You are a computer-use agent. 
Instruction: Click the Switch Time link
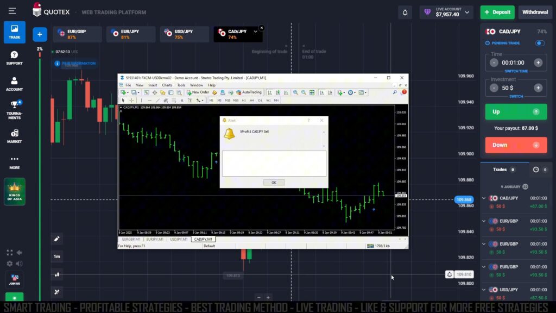[x=516, y=71]
